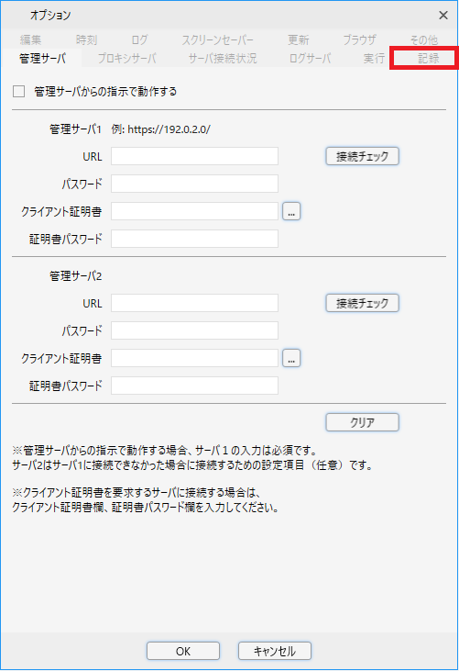Screen dimensions: 459x671
Task: Click 接続チェック for 管理サーバ2
Action: pyautogui.click(x=362, y=303)
